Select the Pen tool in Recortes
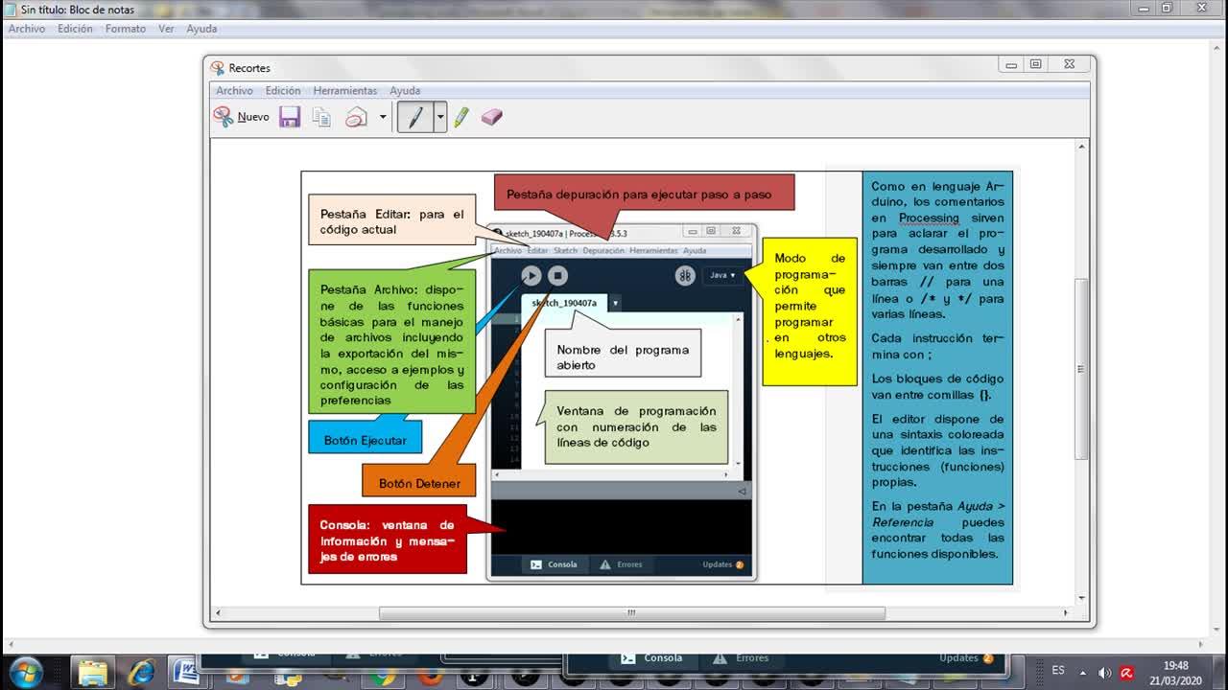 pyautogui.click(x=415, y=117)
